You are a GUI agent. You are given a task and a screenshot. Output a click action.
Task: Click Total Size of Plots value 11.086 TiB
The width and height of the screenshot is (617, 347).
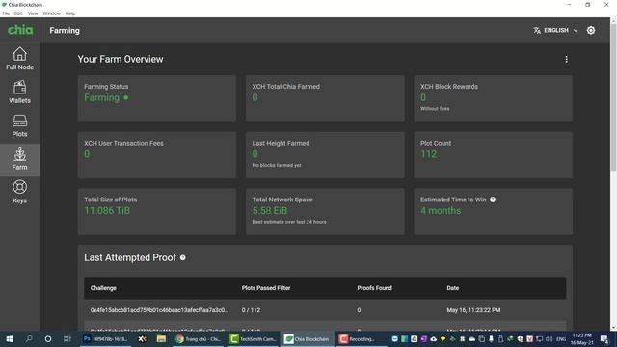tap(107, 211)
